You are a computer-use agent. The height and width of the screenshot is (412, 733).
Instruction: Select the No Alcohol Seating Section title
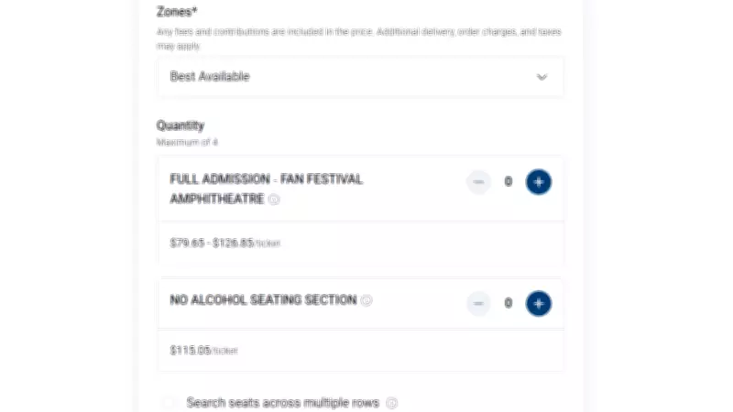click(263, 299)
